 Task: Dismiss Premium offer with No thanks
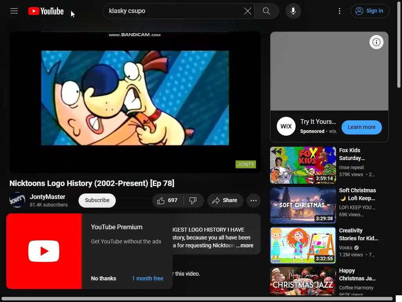coord(104,278)
